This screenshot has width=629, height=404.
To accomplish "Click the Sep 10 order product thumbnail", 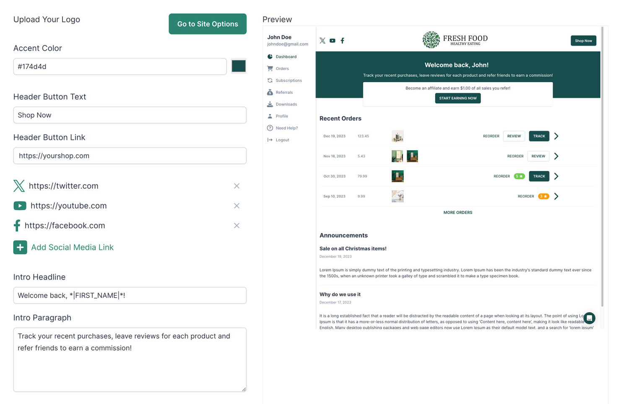I will click(398, 196).
